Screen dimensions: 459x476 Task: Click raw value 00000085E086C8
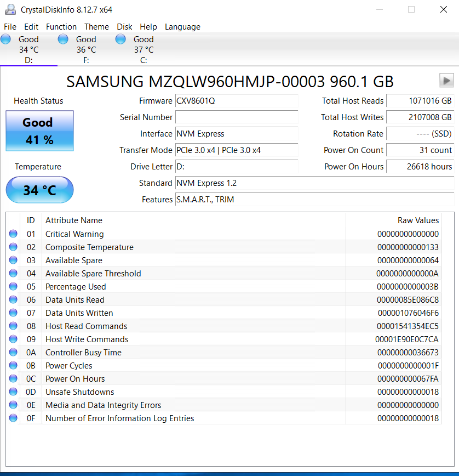[408, 300]
